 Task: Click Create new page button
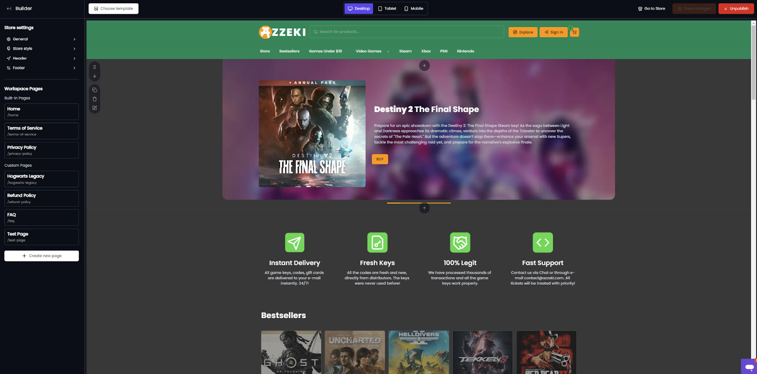point(42,256)
